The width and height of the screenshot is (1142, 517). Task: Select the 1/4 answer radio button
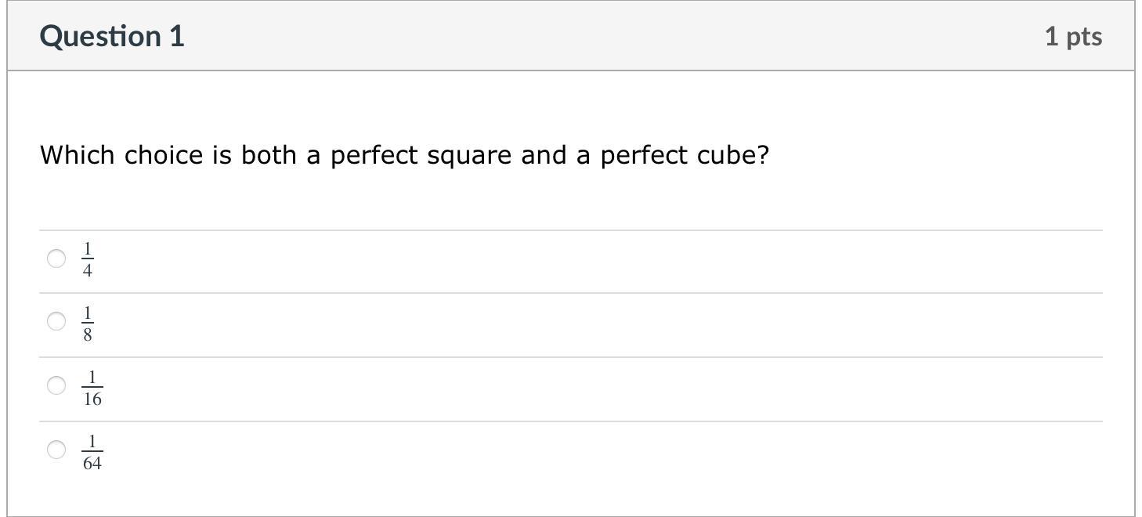point(56,258)
